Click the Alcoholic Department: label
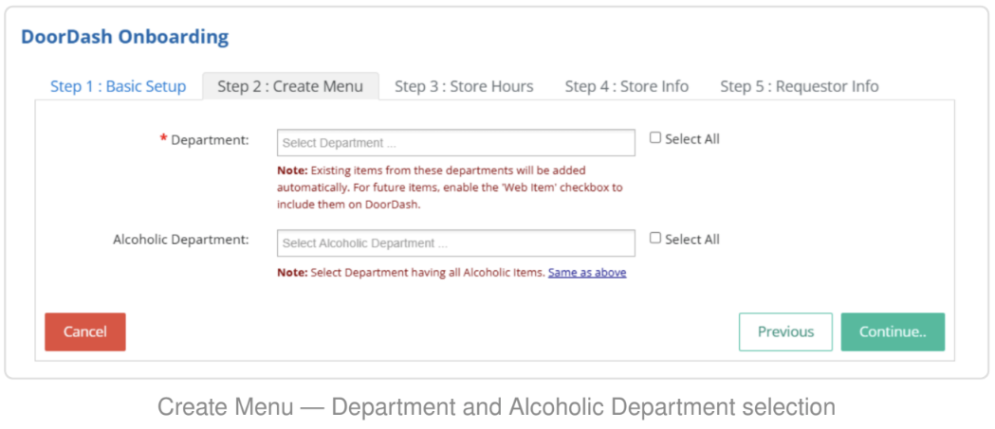995x429 pixels. [x=181, y=241]
